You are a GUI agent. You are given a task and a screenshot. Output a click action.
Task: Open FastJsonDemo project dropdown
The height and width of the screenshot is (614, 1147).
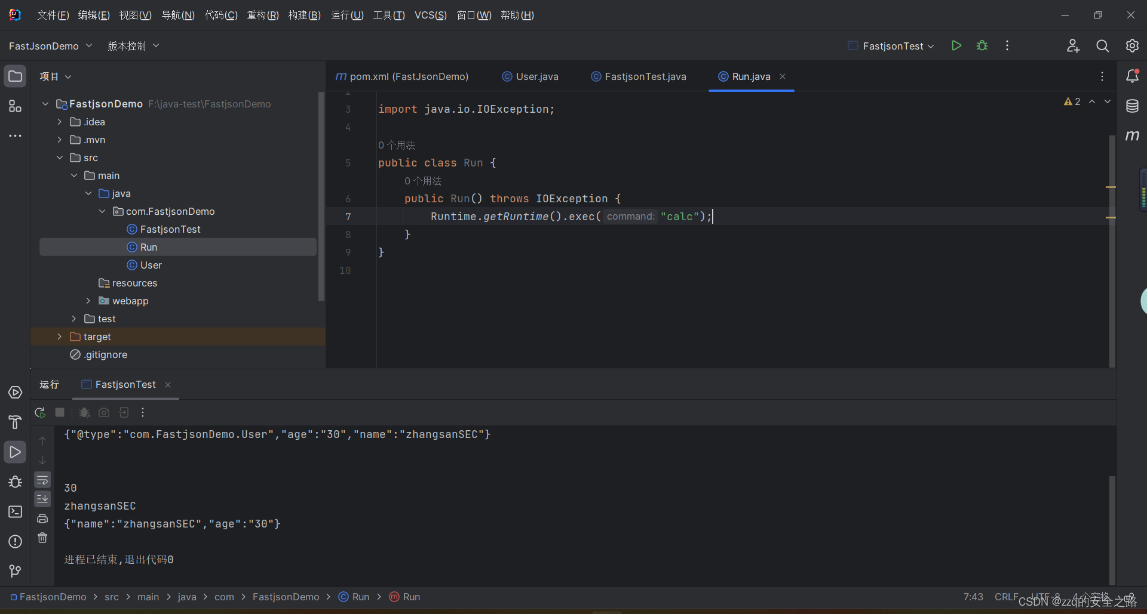tap(51, 46)
